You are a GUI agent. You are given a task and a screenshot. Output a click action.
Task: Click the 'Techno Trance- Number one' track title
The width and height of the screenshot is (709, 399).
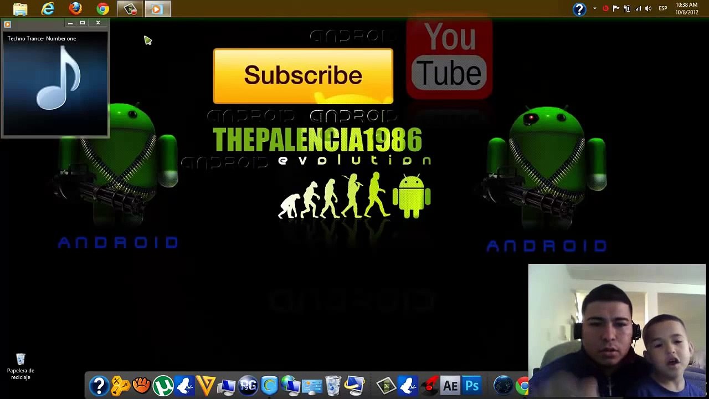coord(42,38)
